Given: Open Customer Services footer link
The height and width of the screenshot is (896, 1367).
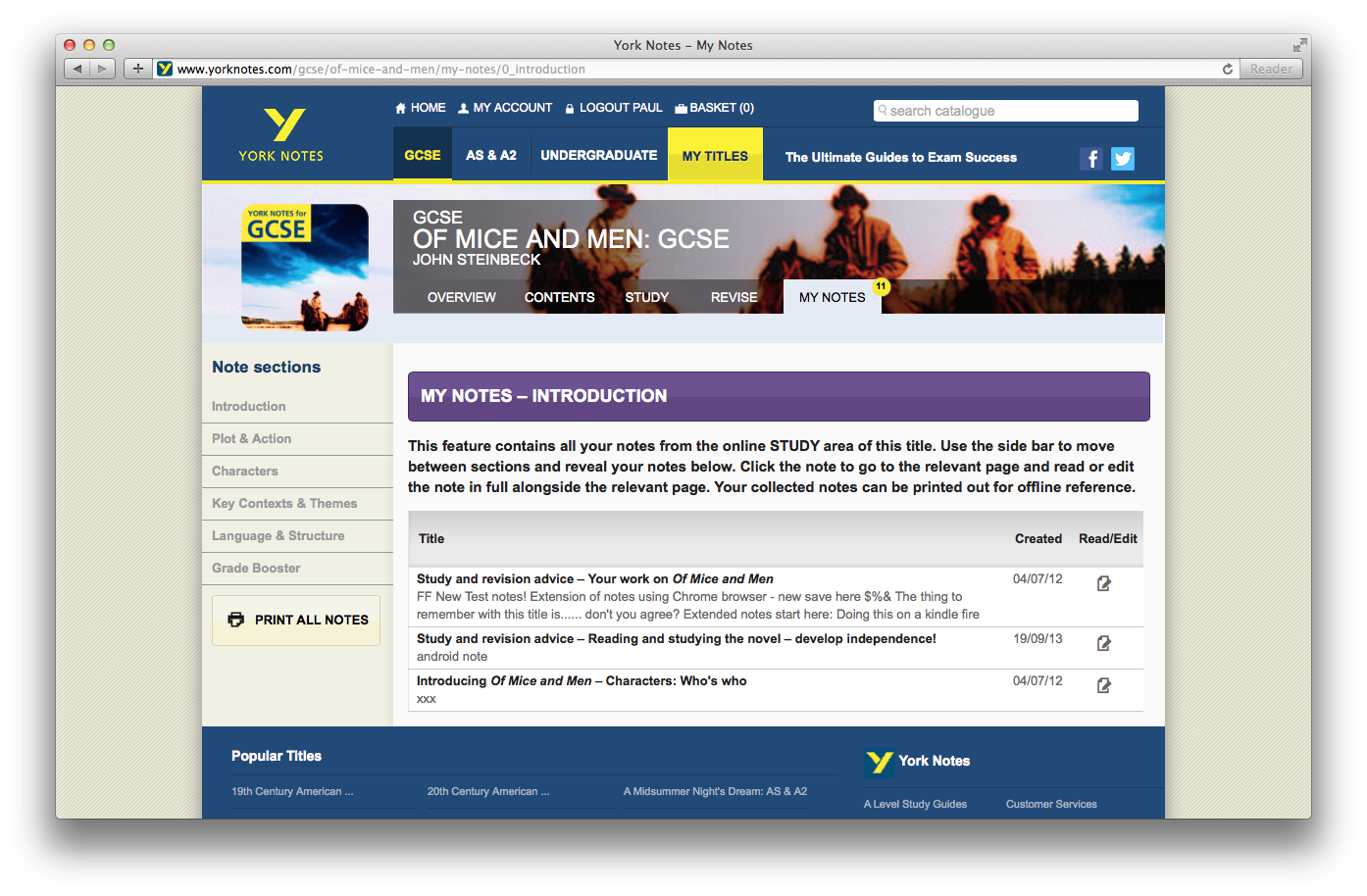Looking at the screenshot, I should [x=1051, y=805].
